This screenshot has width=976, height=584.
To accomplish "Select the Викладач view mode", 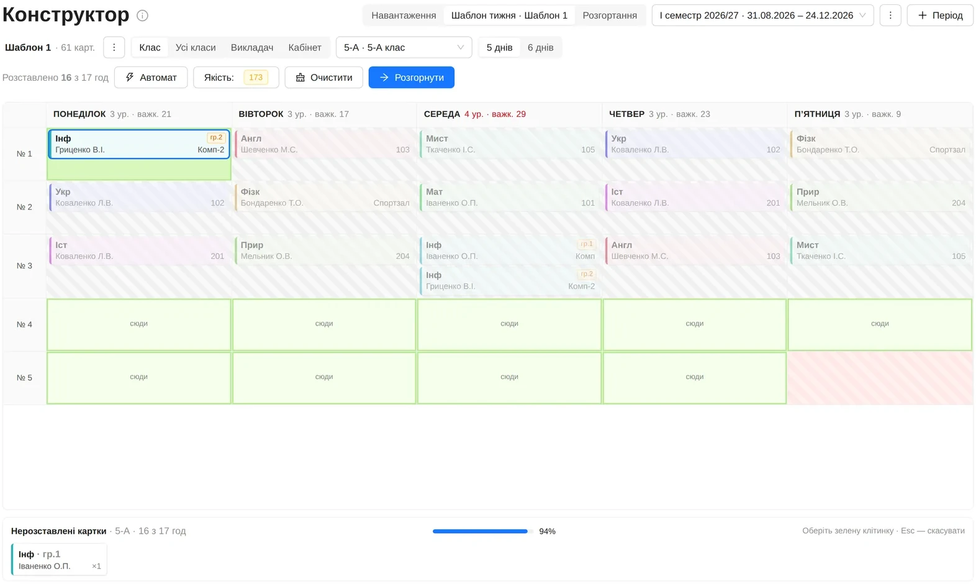I will [252, 47].
